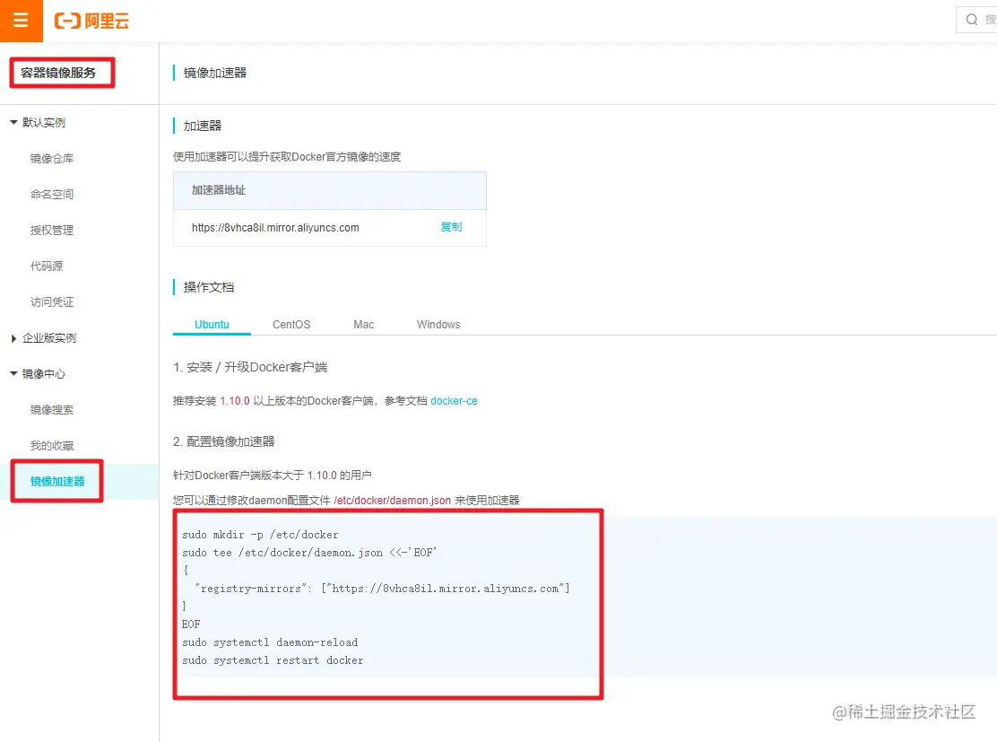
Task: Click the accelerator URL https://8vhca8il.mirror.aliyuncs.com
Action: pos(275,228)
